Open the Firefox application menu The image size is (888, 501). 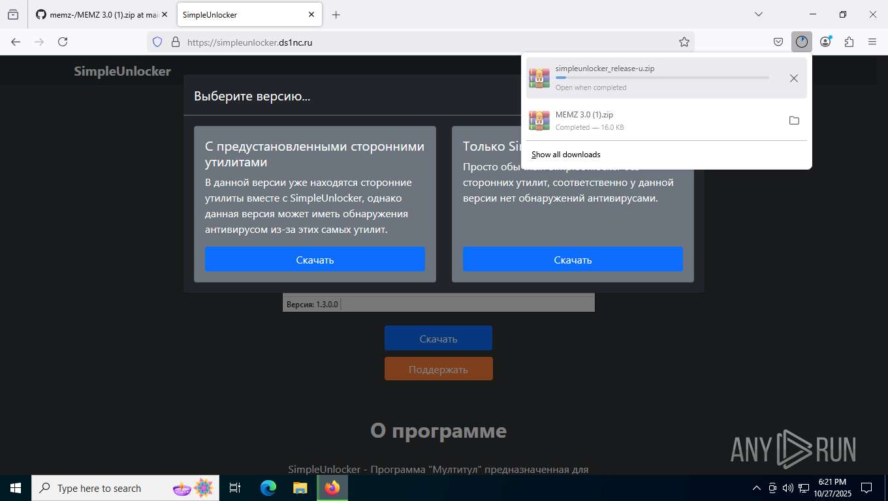872,42
